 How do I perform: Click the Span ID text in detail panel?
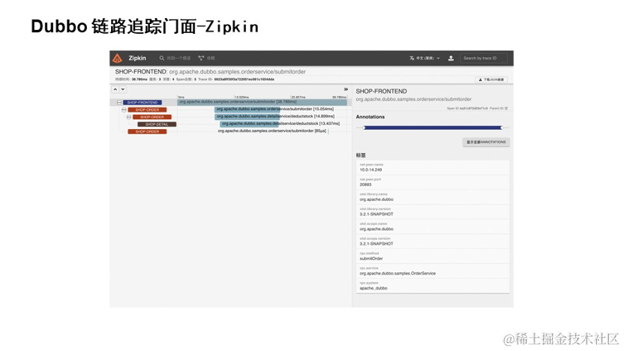467,108
